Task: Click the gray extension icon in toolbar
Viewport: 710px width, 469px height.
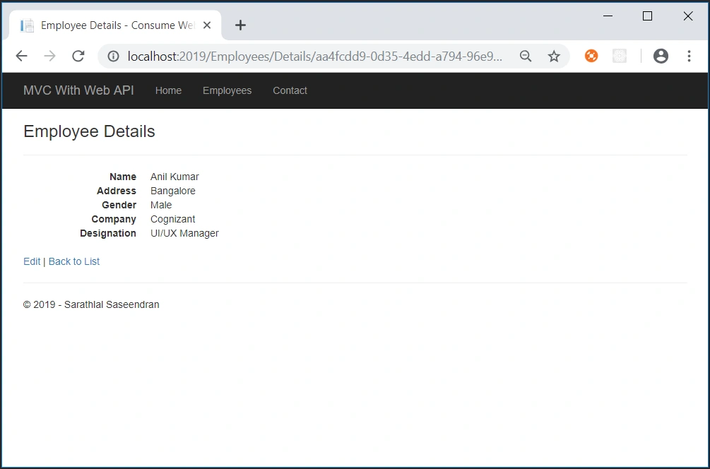Action: [619, 56]
